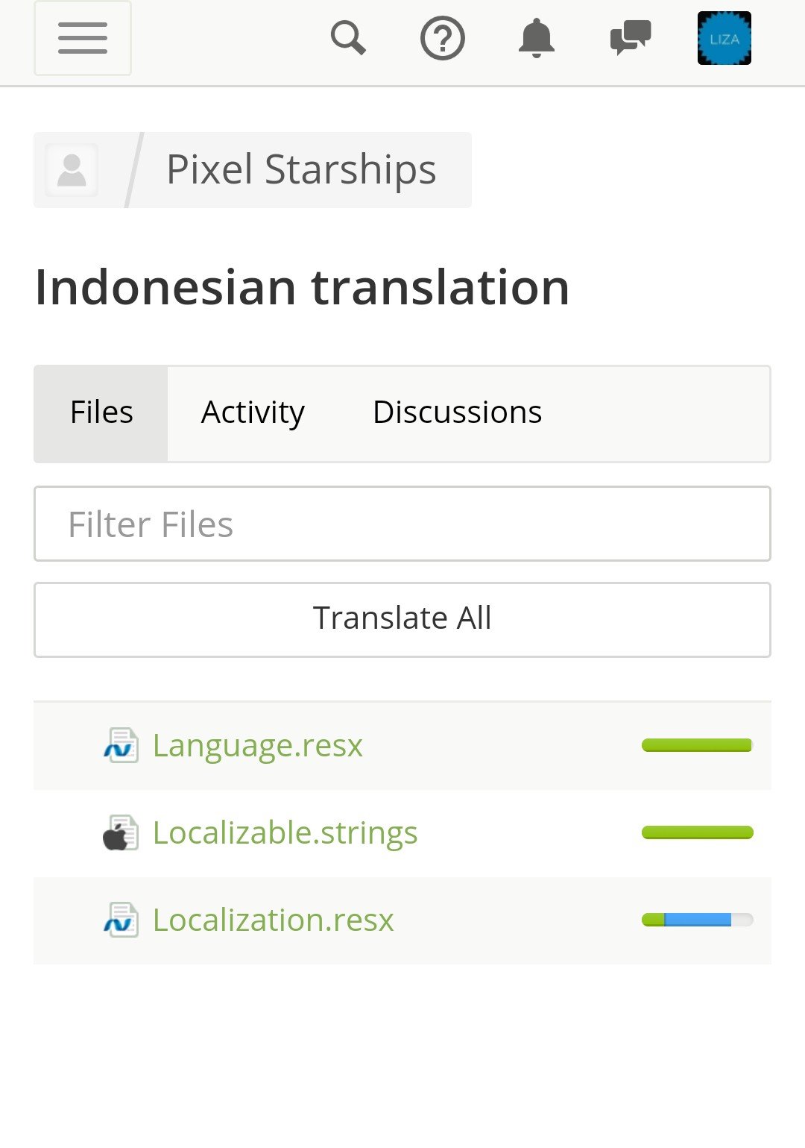Open the Localizable.strings file link
Image resolution: width=805 pixels, height=1148 pixels.
point(285,833)
